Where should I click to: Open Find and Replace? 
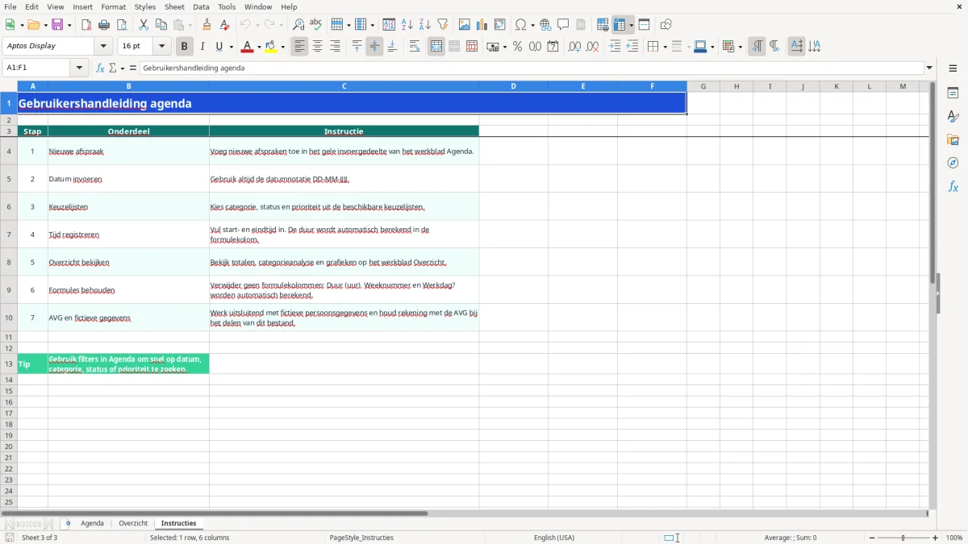(298, 25)
